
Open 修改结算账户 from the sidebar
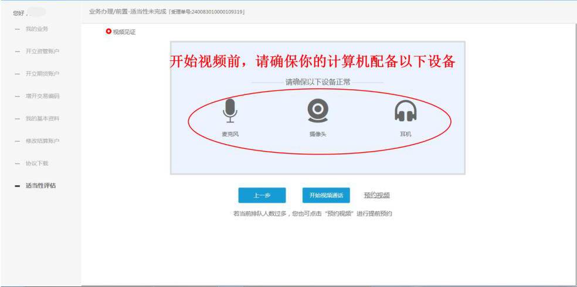(42, 141)
